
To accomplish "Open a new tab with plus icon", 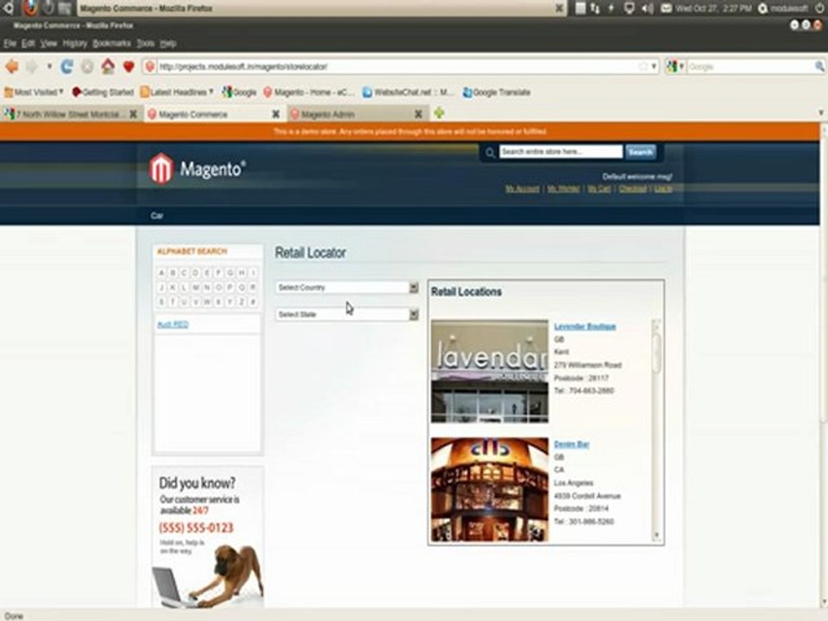I will coord(439,112).
